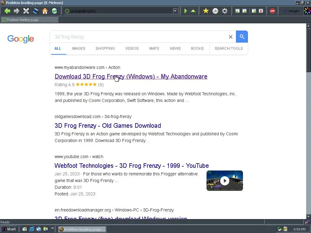Viewport: 311px width, 233px height.
Task: Click 'Duration: 8:01' text
Action: (x=68, y=187)
